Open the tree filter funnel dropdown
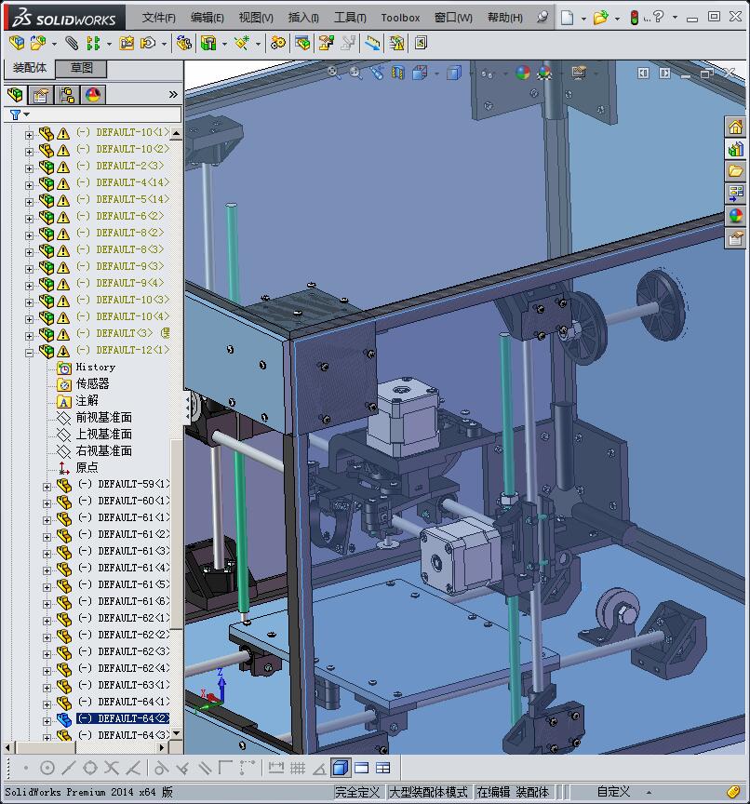Viewport: 750px width, 804px height. point(20,114)
